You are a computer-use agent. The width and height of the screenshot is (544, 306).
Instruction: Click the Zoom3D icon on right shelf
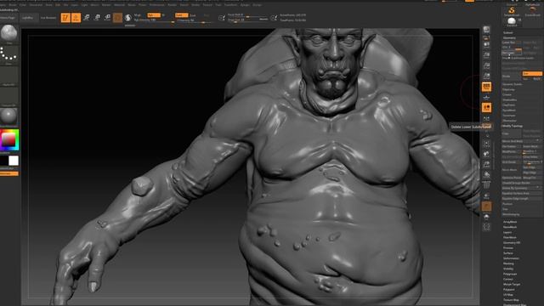pos(486,164)
